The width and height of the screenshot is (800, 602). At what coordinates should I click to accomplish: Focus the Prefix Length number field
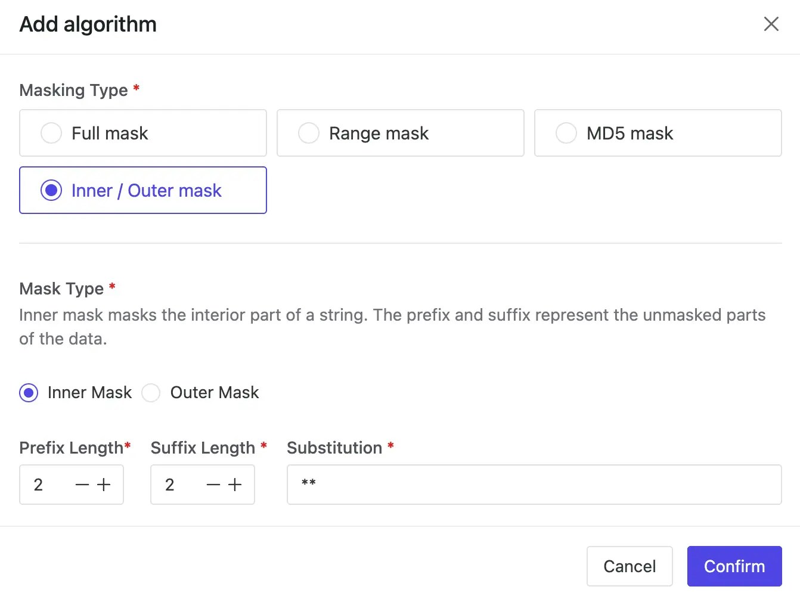click(x=45, y=485)
